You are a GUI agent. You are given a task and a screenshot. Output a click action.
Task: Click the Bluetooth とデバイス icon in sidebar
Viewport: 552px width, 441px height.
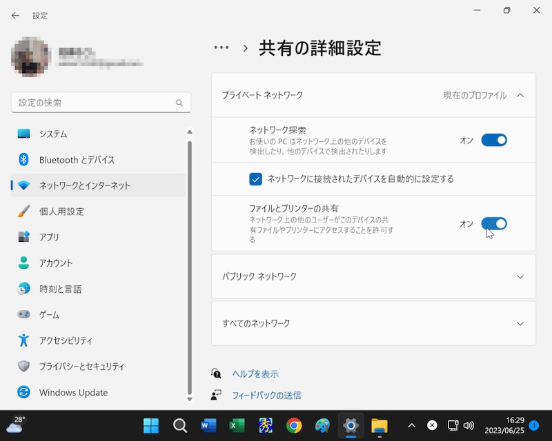[24, 160]
